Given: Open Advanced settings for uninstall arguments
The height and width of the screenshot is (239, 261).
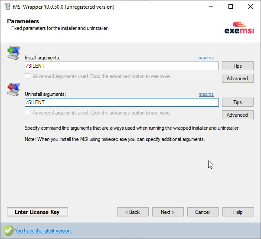Looking at the screenshot, I should pos(238,115).
